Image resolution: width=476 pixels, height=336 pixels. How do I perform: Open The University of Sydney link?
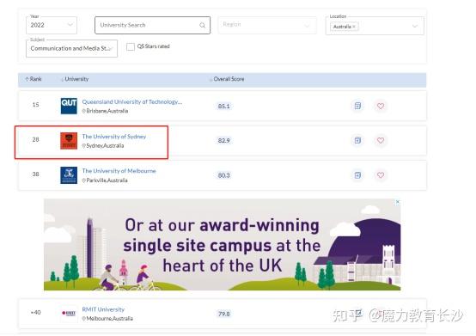114,137
